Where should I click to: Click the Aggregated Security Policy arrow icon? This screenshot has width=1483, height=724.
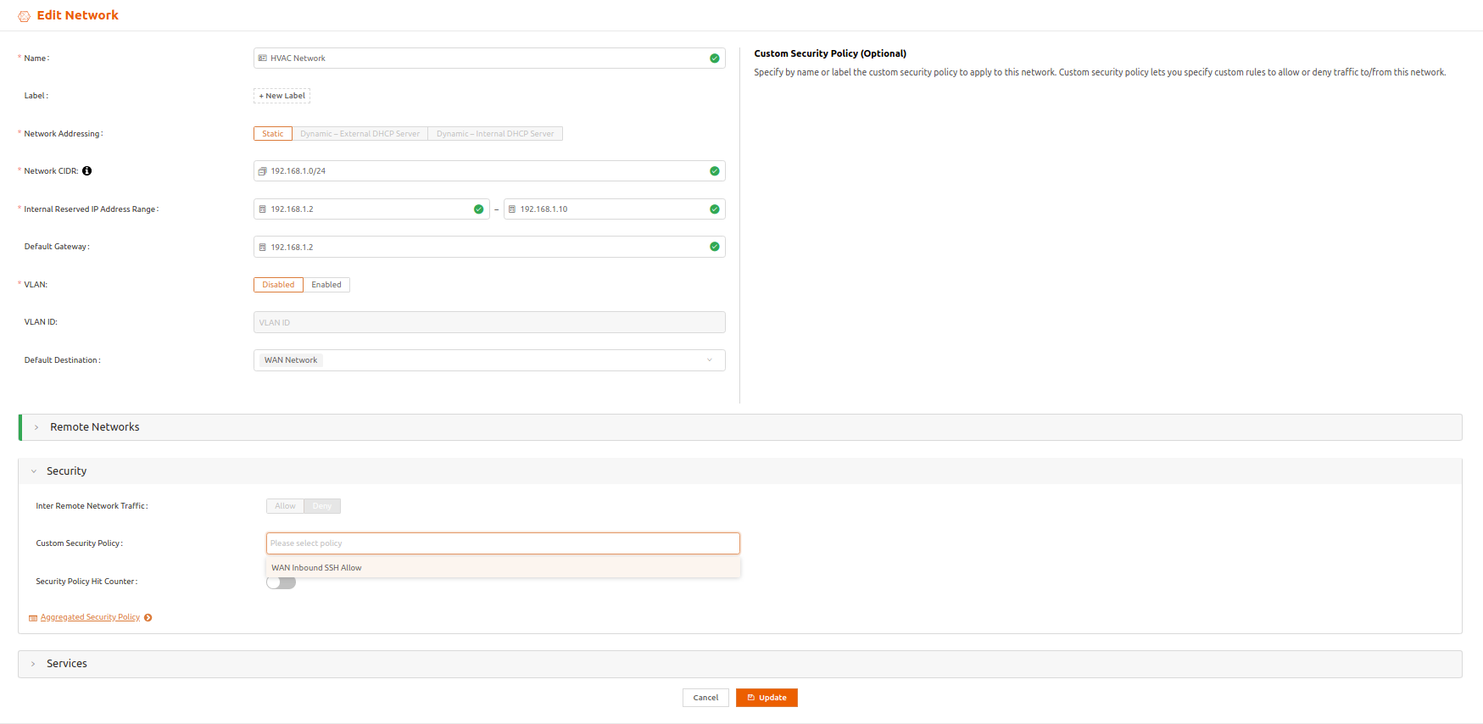coord(148,618)
